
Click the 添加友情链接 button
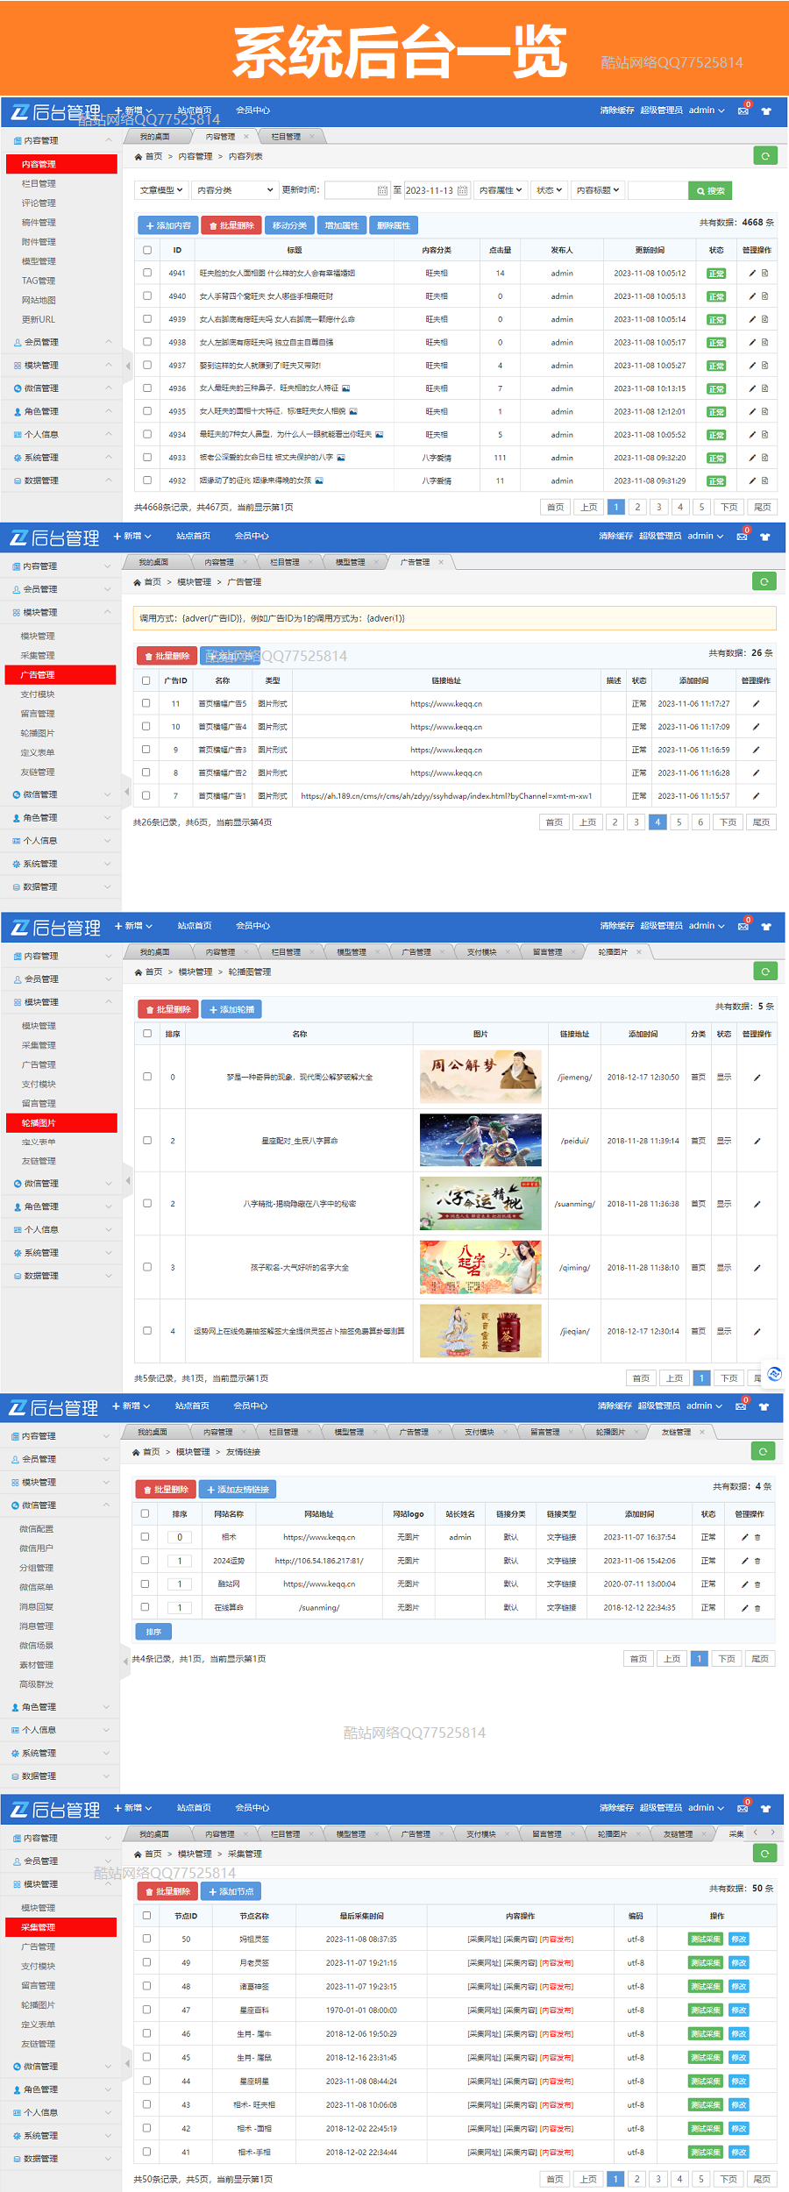(x=238, y=1489)
